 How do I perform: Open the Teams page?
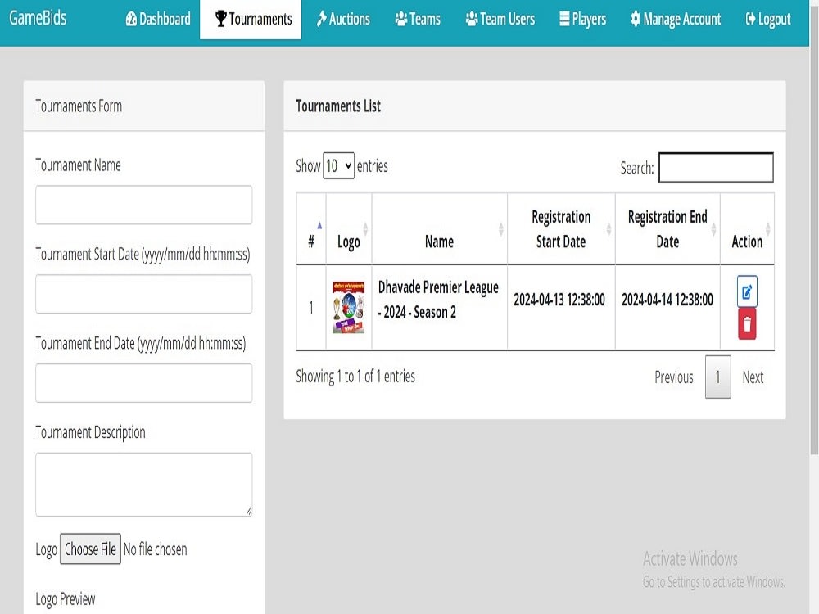(418, 20)
